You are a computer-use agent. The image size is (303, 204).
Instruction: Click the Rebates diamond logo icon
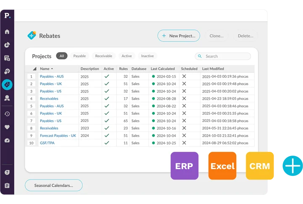coord(32,35)
